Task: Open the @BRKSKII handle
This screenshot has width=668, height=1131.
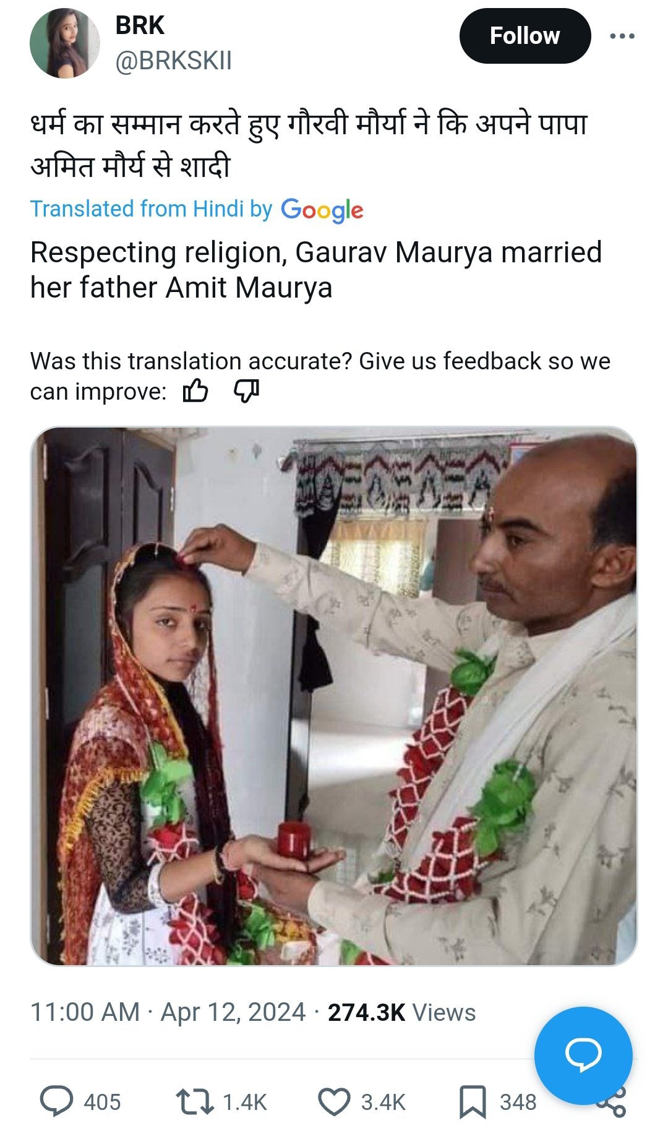Action: pos(174,61)
